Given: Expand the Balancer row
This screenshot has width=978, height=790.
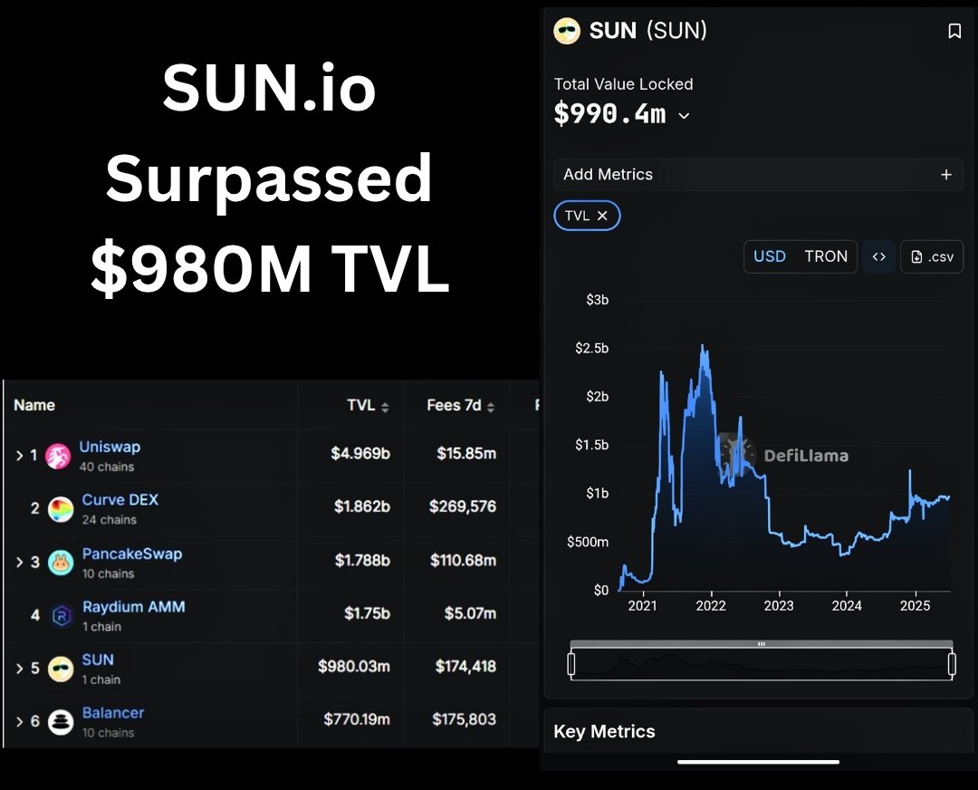Looking at the screenshot, I should 19,722.
